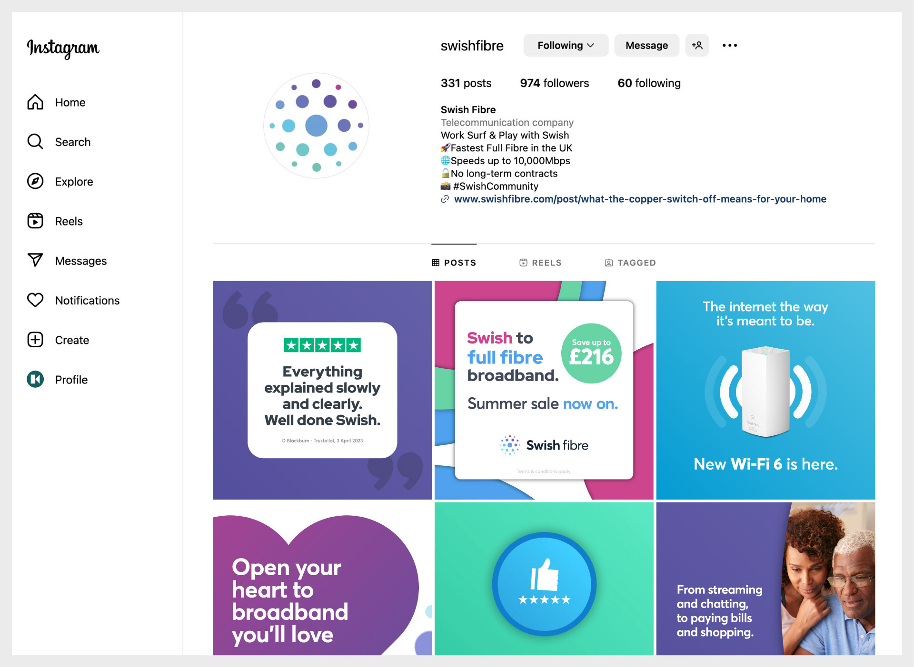This screenshot has height=667, width=914.
Task: Expand the Following dropdown button
Action: [x=566, y=46]
